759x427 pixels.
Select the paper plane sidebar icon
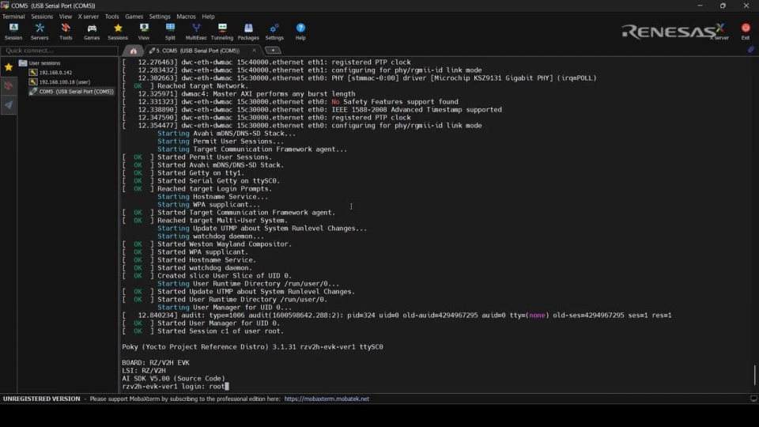[9, 105]
